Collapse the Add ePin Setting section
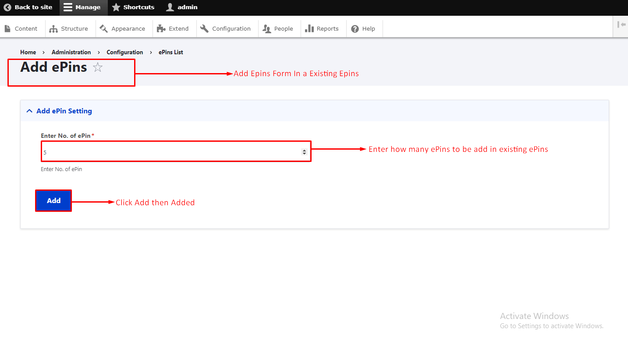Screen dimensions: 628x347 pyautogui.click(x=64, y=111)
